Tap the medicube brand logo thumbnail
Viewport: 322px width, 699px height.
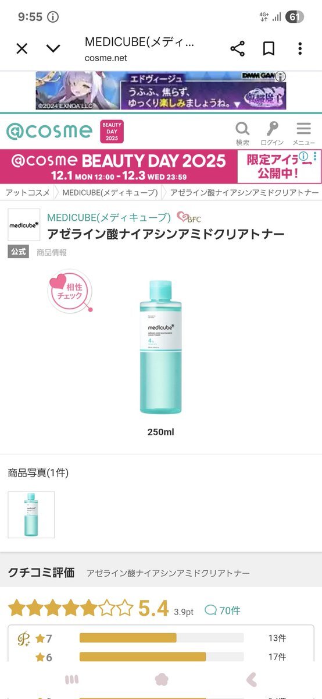(x=24, y=225)
